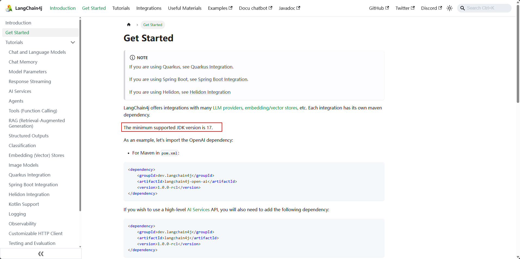
Task: Open the LLM providers link
Action: (x=228, y=108)
